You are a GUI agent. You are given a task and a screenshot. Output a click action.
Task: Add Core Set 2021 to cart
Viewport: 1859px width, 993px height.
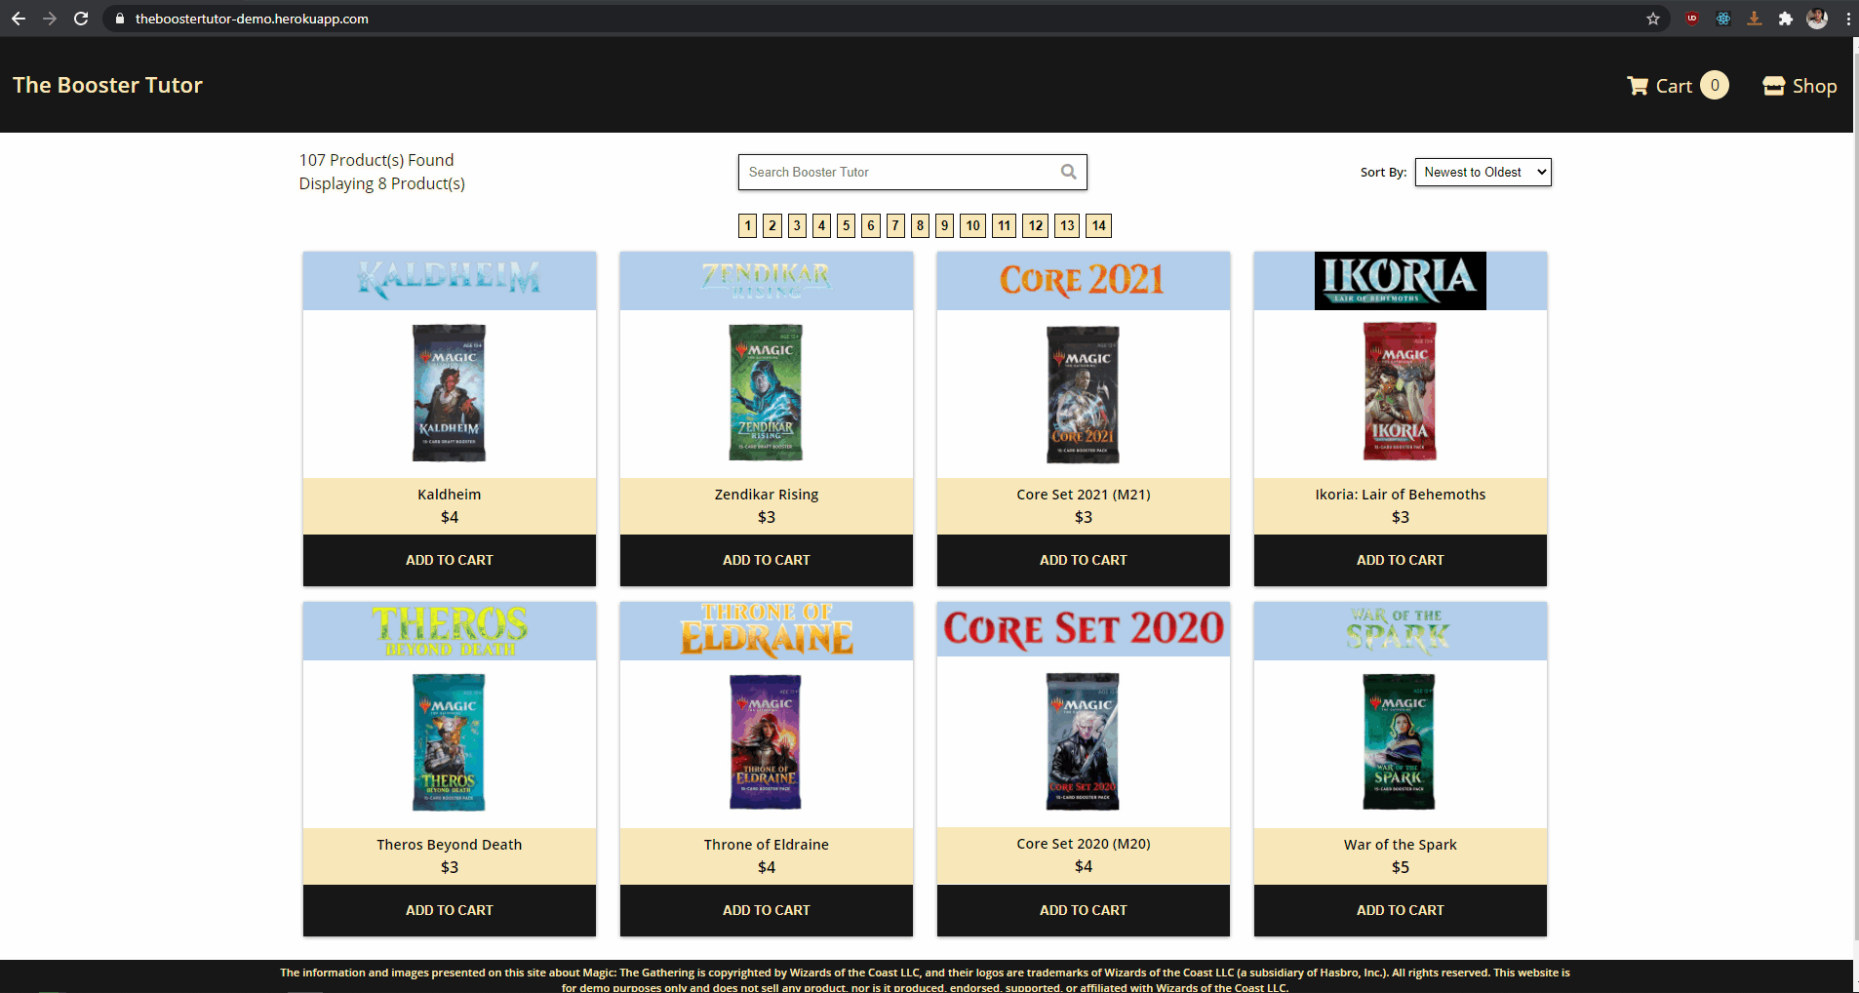(1084, 560)
